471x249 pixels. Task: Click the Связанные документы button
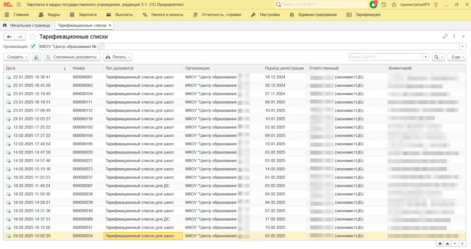point(72,57)
